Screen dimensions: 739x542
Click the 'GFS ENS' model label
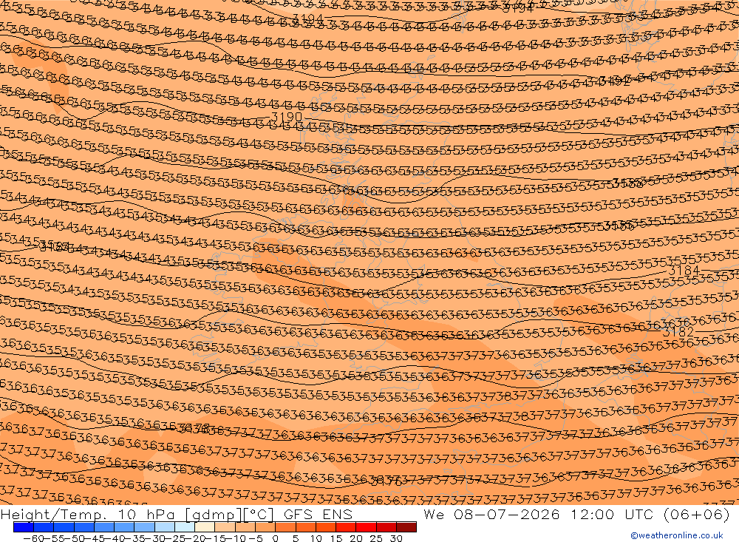(318, 514)
